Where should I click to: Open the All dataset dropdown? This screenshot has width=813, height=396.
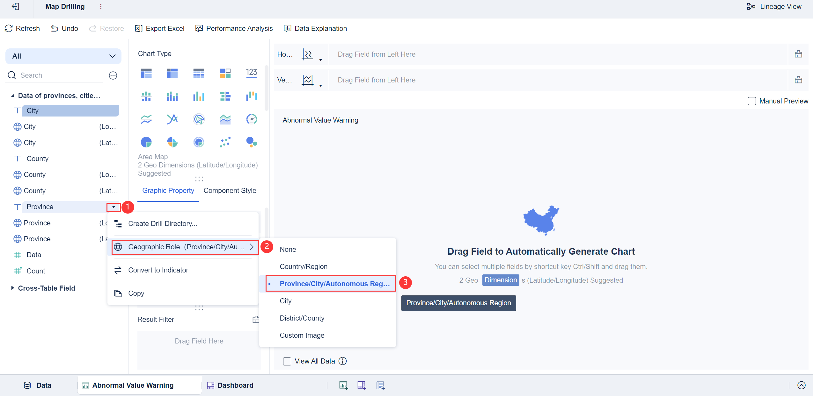tap(63, 56)
